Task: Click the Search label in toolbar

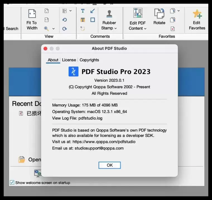Action: point(12,29)
